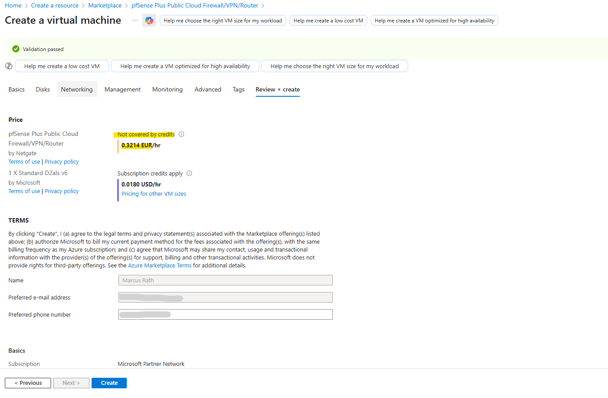Open pfSense Plus Public Cloud breadcrumb

pos(195,5)
